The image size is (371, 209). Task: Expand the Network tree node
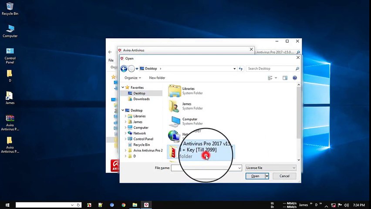point(125,133)
